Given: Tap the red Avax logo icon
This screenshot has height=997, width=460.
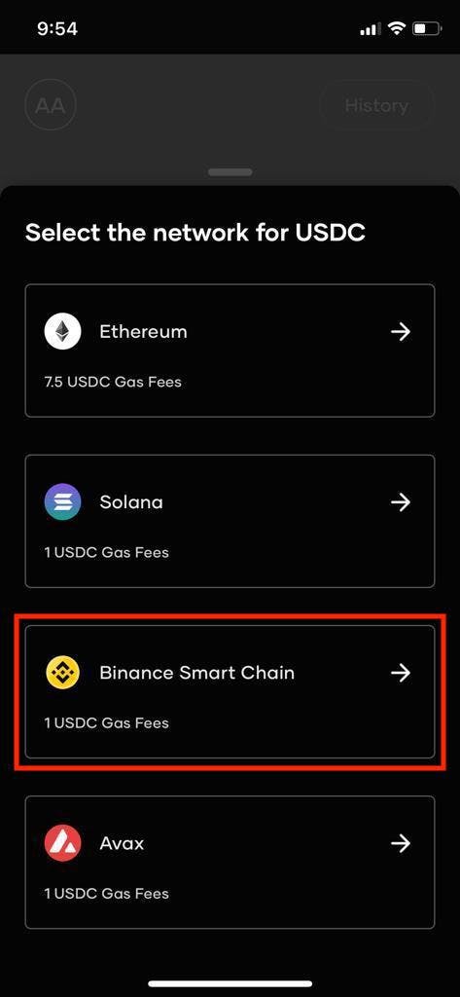Looking at the screenshot, I should click(x=62, y=843).
